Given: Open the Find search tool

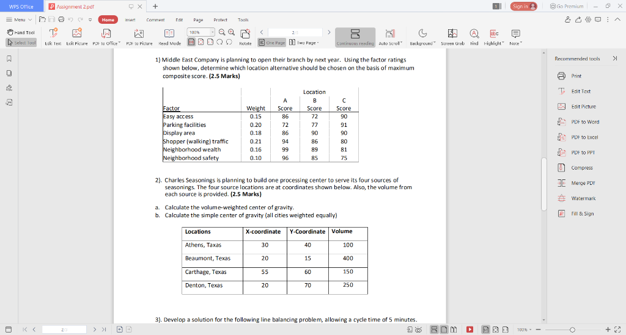Looking at the screenshot, I should pos(474,37).
